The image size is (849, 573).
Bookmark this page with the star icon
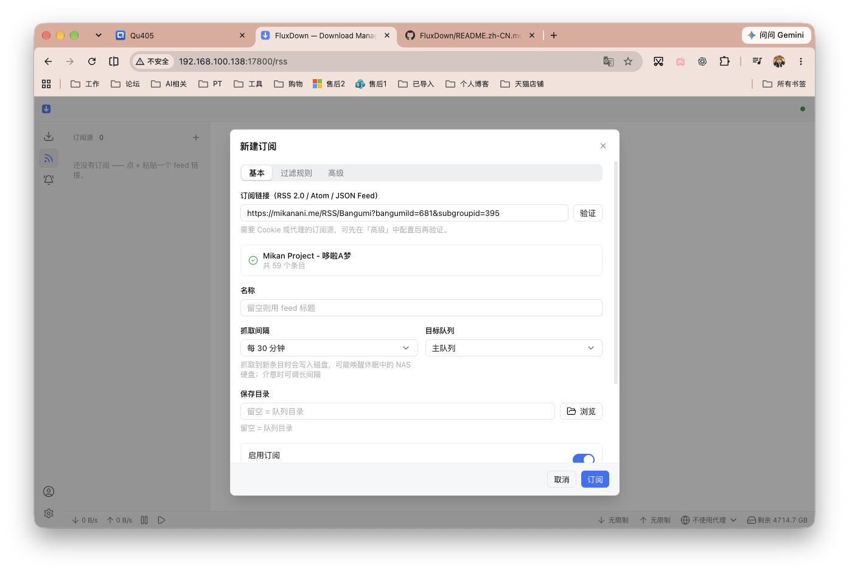pyautogui.click(x=628, y=61)
